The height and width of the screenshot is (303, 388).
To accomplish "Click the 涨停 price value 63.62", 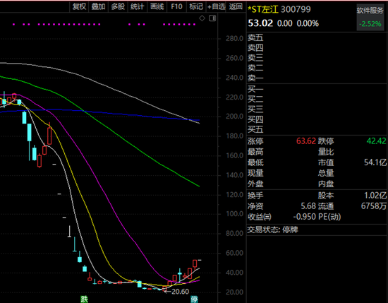I will pos(306,141).
